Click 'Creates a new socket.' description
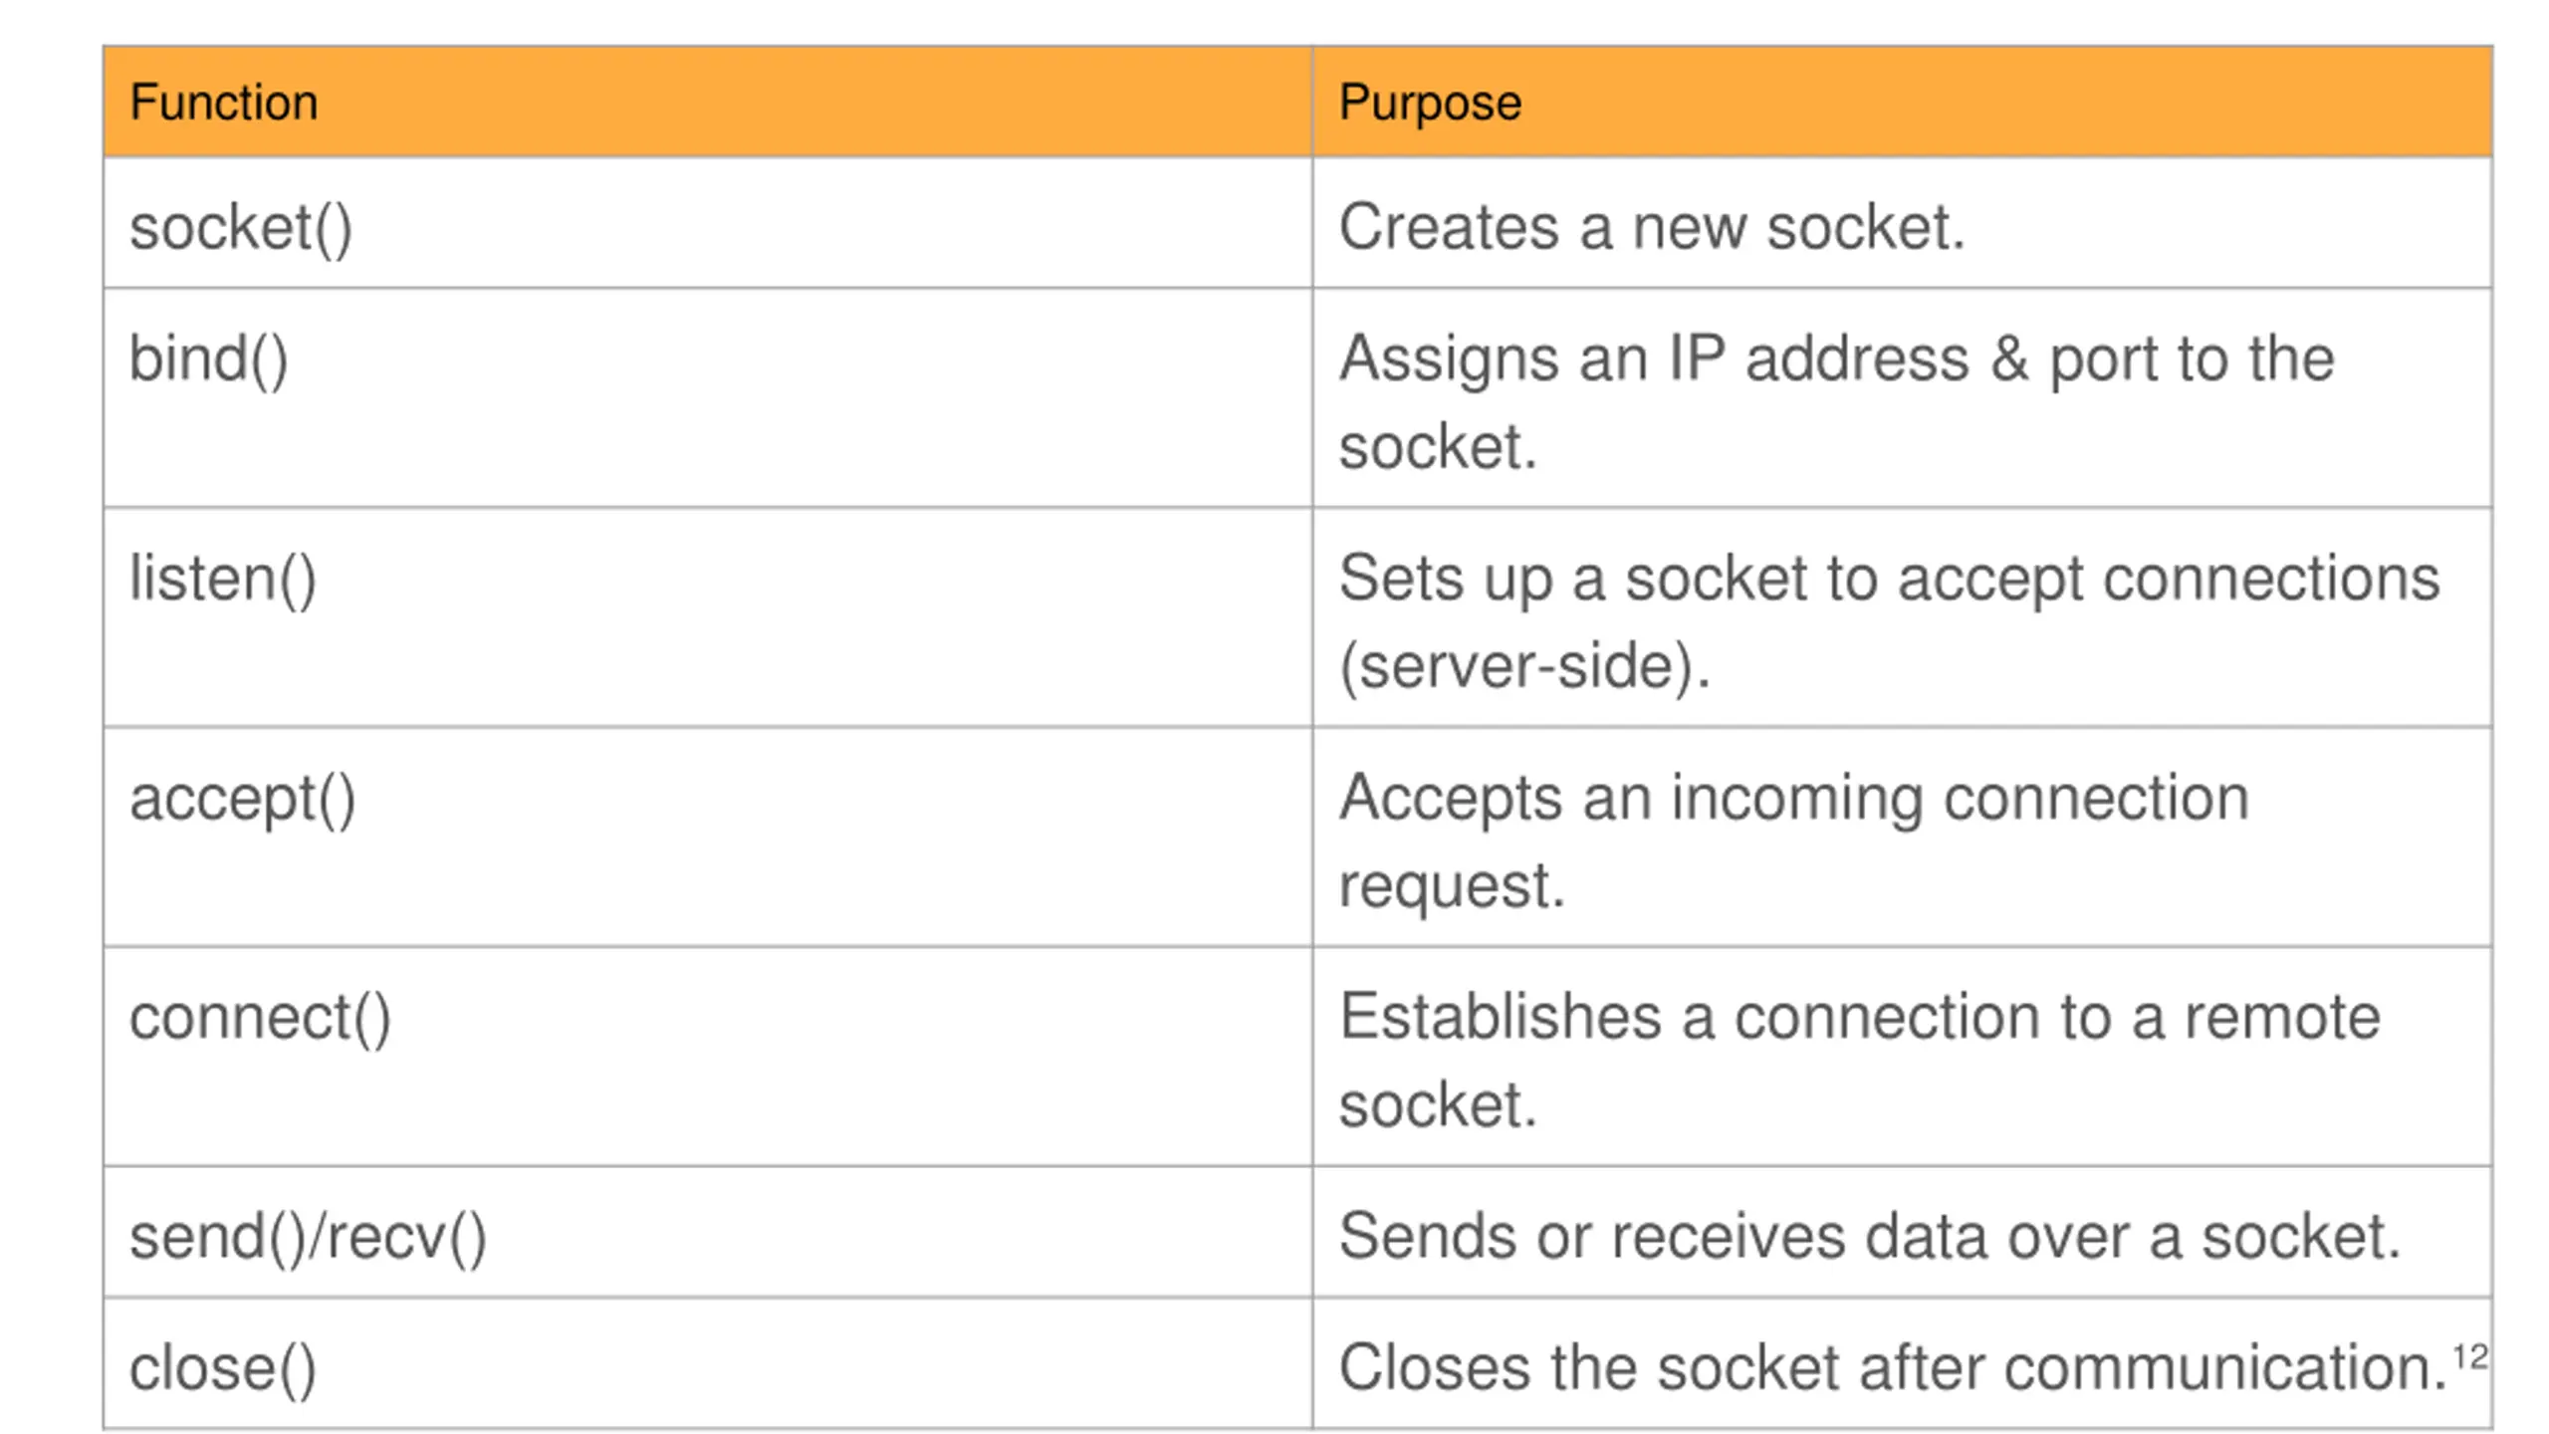2549x1434 pixels. (x=1652, y=228)
